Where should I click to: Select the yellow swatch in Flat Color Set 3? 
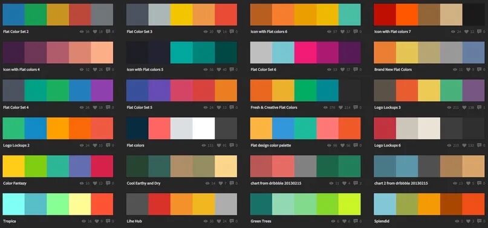pyautogui.click(x=181, y=14)
